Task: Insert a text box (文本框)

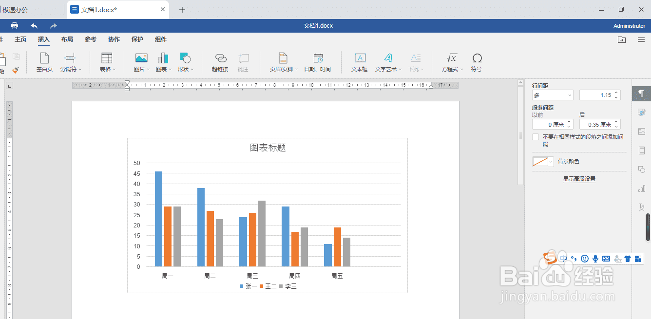Action: coord(360,62)
